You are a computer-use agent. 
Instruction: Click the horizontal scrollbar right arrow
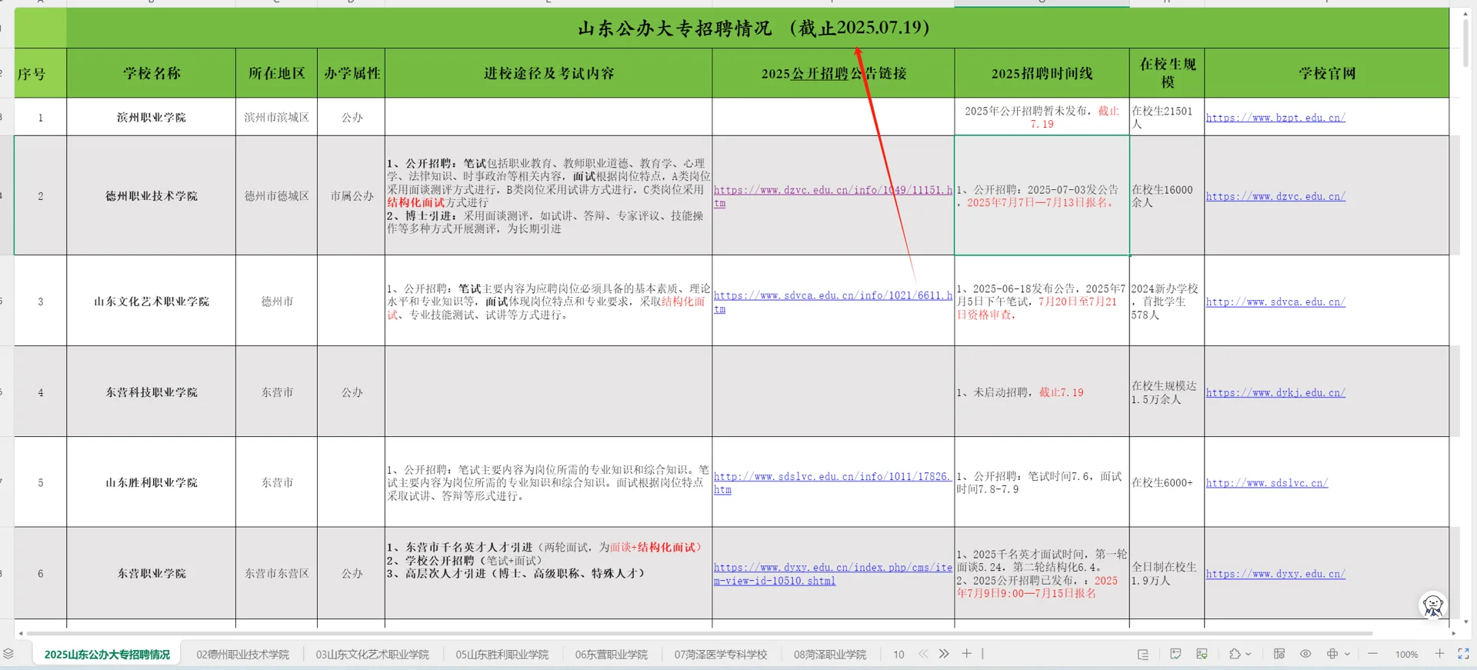(1453, 634)
